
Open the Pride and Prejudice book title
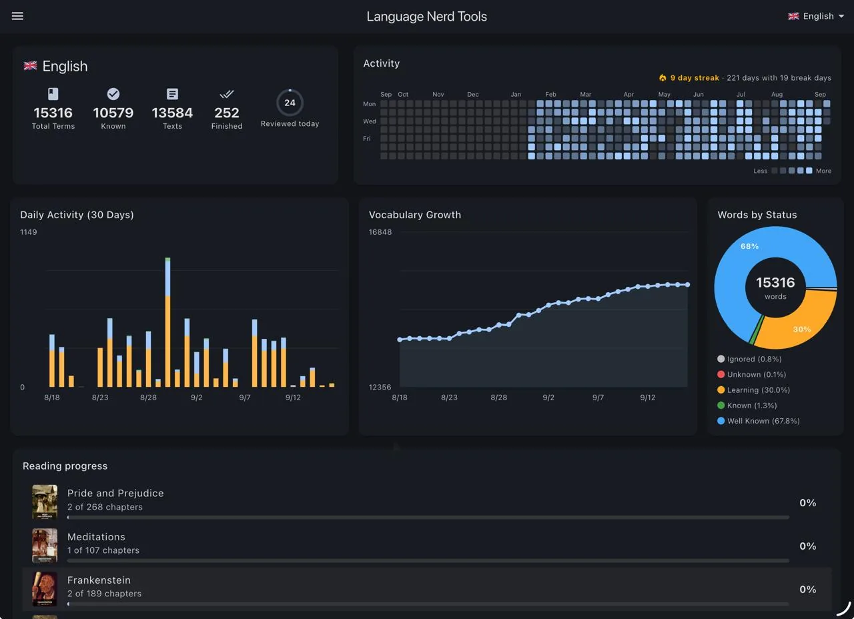coord(115,493)
